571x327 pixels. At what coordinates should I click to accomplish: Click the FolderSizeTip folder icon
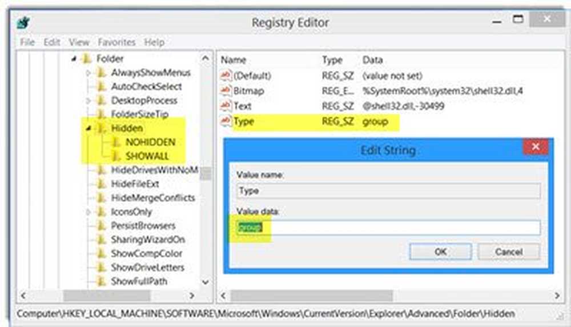[x=102, y=114]
